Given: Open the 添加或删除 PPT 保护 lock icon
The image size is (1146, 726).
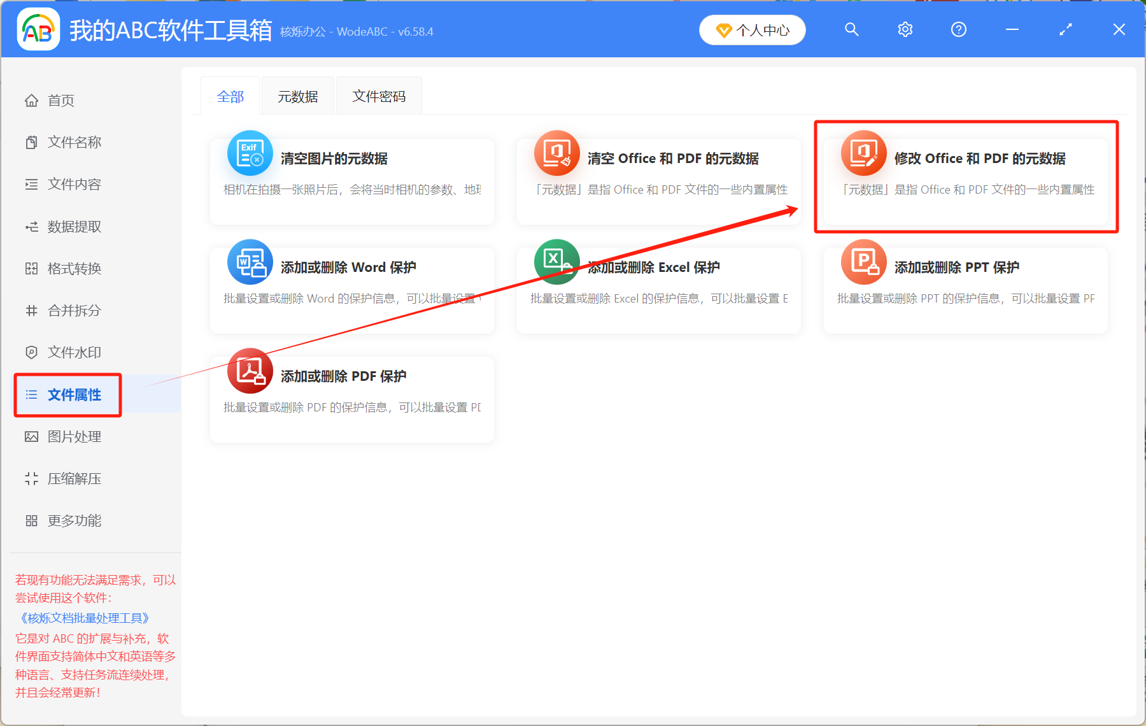Looking at the screenshot, I should (863, 262).
